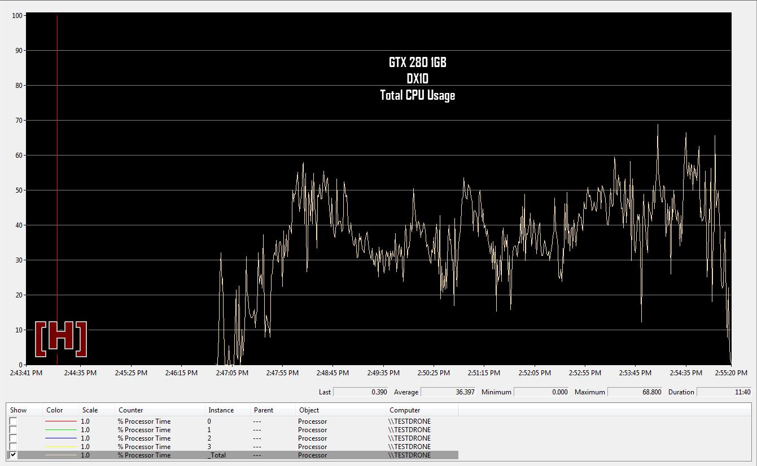Image resolution: width=757 pixels, height=466 pixels.
Task: Click the 2:44:35 PM time axis label
Action: tap(80, 373)
